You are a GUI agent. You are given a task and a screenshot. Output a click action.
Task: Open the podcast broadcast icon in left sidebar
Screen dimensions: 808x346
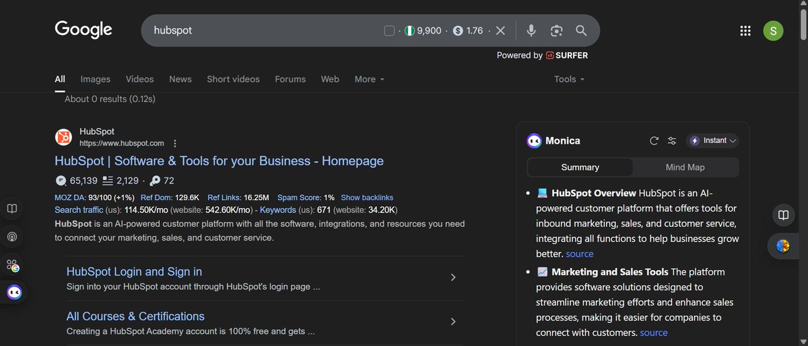click(11, 236)
